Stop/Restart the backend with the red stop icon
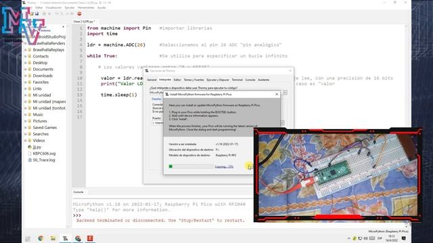The width and height of the screenshot is (433, 243). coord(80,13)
